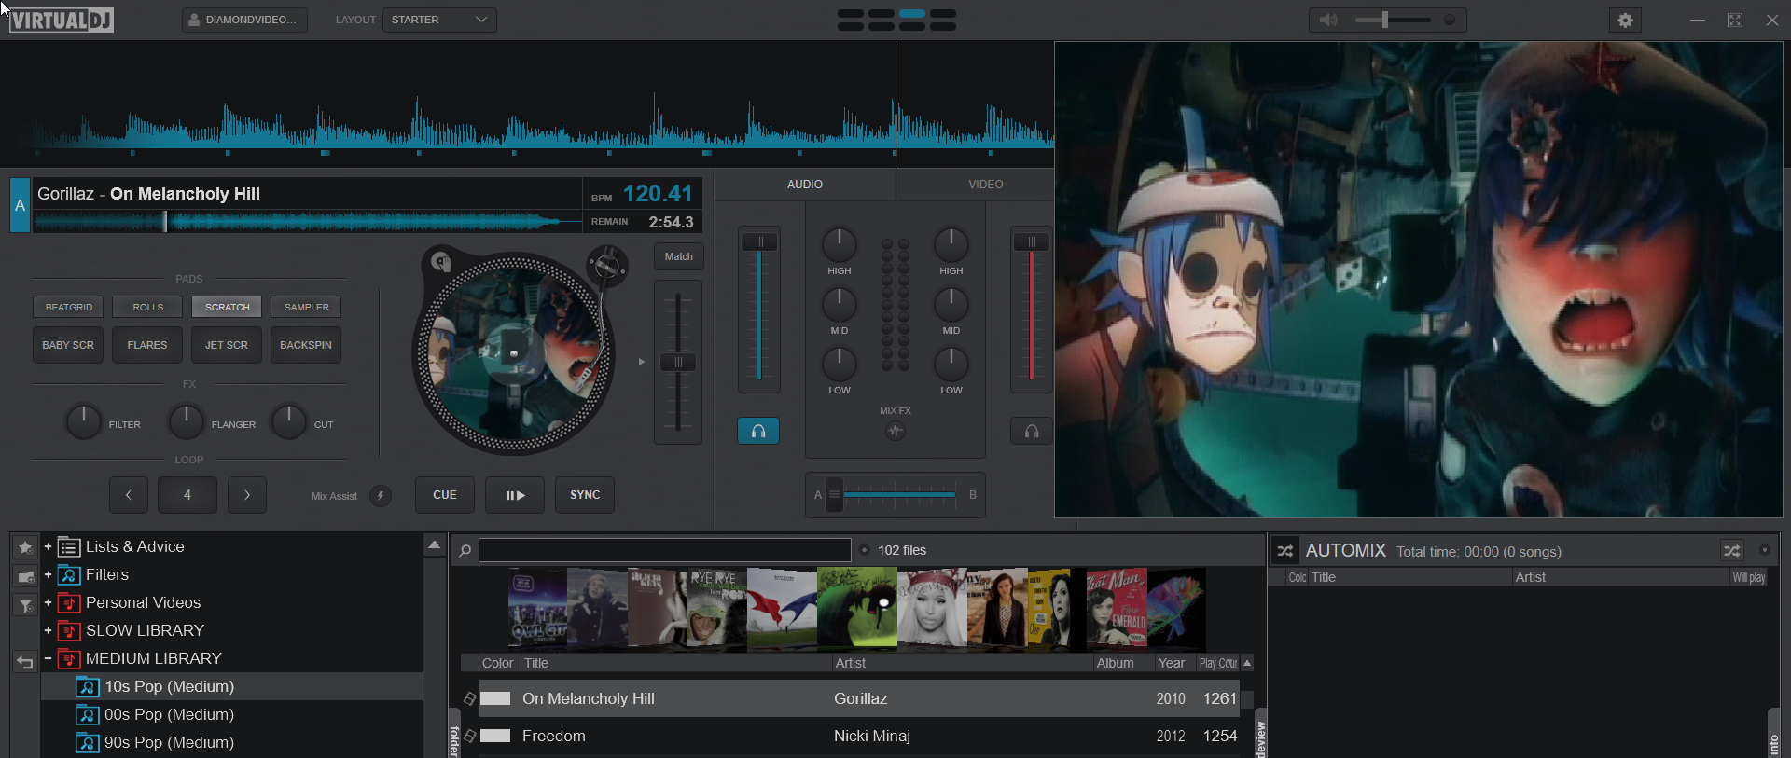The width and height of the screenshot is (1791, 758).
Task: Click the Mix Assist lightning icon
Action: 381,495
